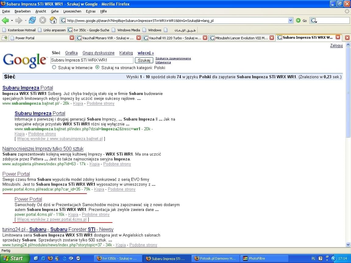This screenshot has height=263, width=351.
Task: Open the tuning24.pl Subaru Forester STi result
Action: coord(58,230)
